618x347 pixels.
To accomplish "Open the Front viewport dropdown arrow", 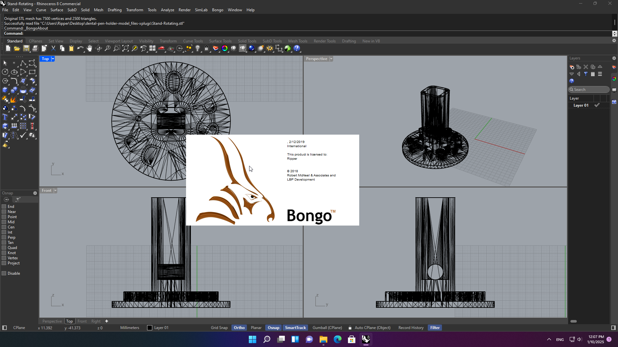I will pos(55,191).
